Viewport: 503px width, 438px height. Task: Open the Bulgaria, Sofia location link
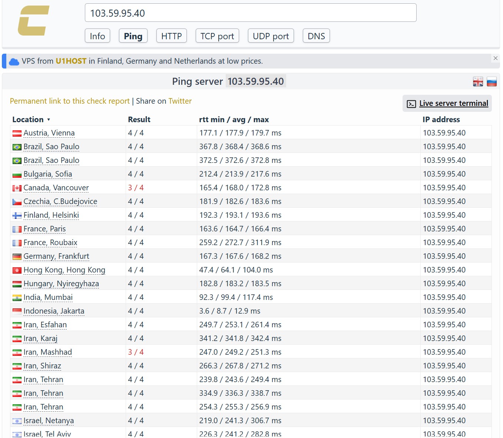48,174
